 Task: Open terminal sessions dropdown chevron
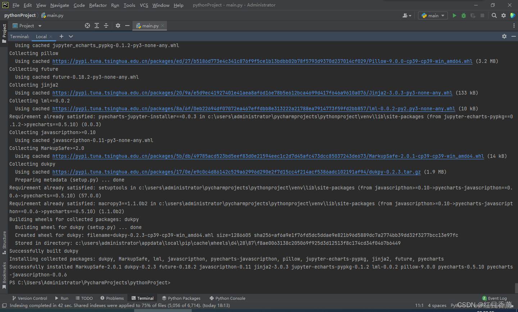tap(71, 36)
